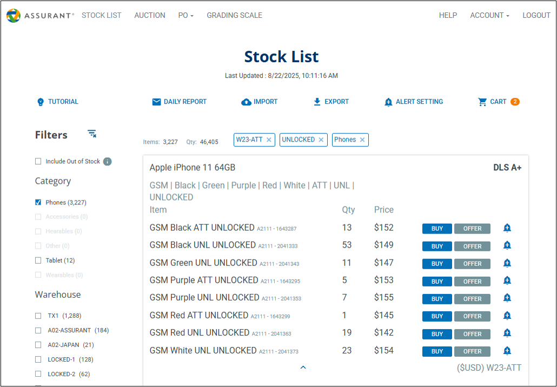Collapse the iPhone 11 item list chevron
The width and height of the screenshot is (557, 387).
coord(303,368)
